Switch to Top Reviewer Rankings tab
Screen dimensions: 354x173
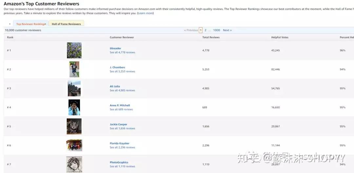pyautogui.click(x=31, y=24)
